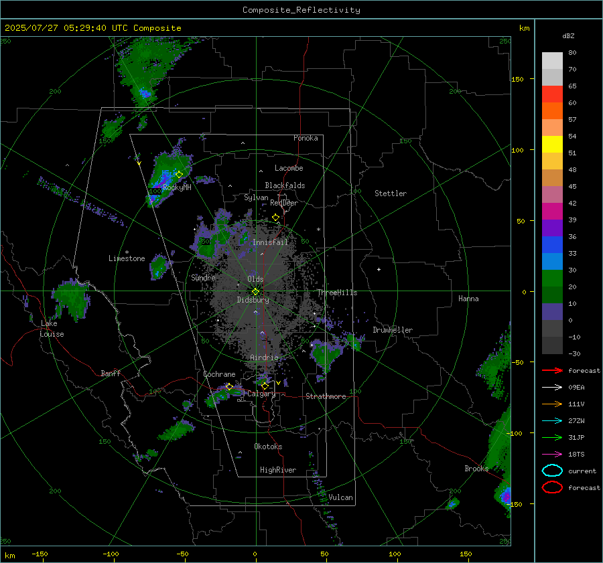The height and width of the screenshot is (563, 603).
Task: Click the yellow diamond marker at radar center near Didsbury
Action: click(256, 292)
